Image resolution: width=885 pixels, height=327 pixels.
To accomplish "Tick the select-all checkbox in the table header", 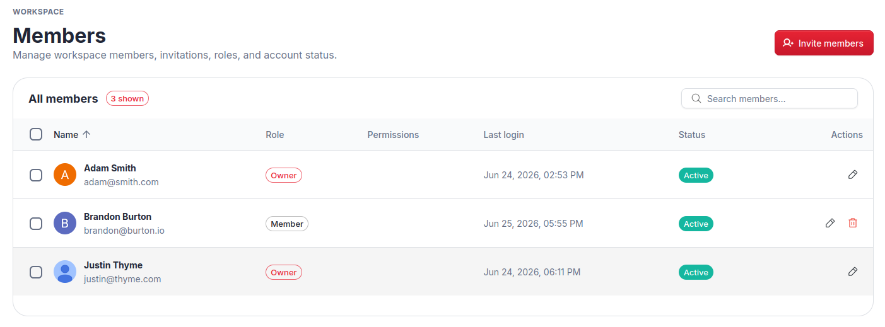I will (x=36, y=134).
